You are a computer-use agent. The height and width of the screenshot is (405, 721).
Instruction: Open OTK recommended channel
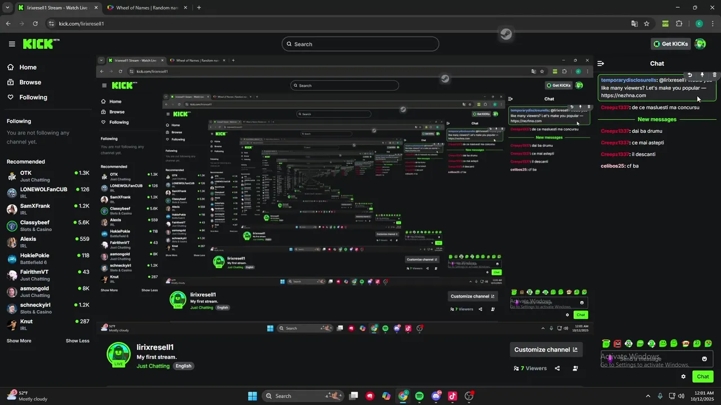point(48,176)
